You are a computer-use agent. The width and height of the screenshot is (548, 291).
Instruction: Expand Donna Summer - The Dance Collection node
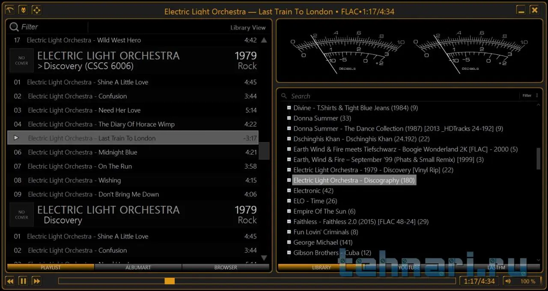click(x=289, y=128)
